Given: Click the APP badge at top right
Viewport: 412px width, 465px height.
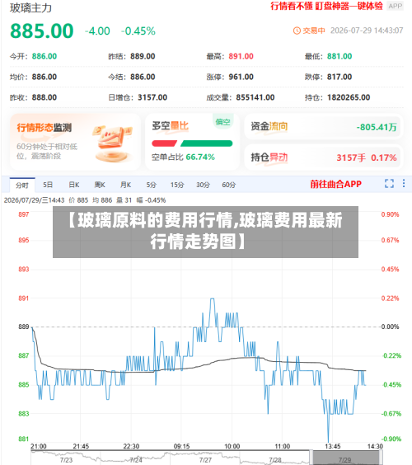Looking at the screenshot, I should coord(395,6).
